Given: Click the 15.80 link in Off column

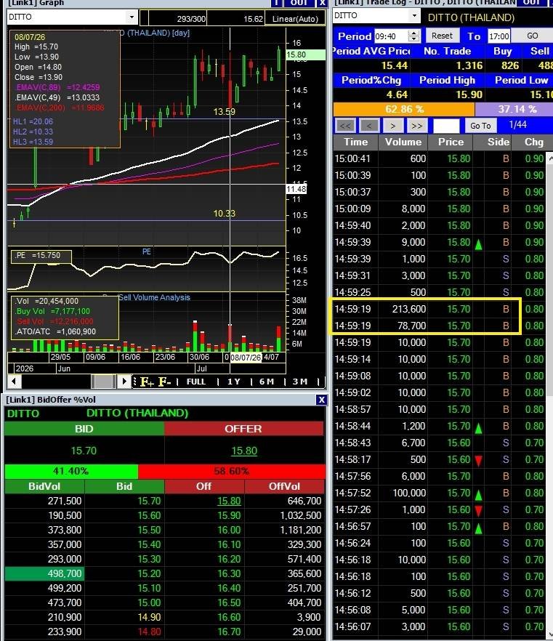Looking at the screenshot, I should (229, 501).
